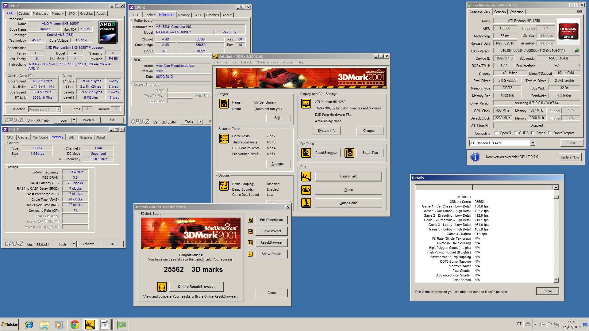Click the Options demo settings icon
589x331 pixels.
coord(224,186)
